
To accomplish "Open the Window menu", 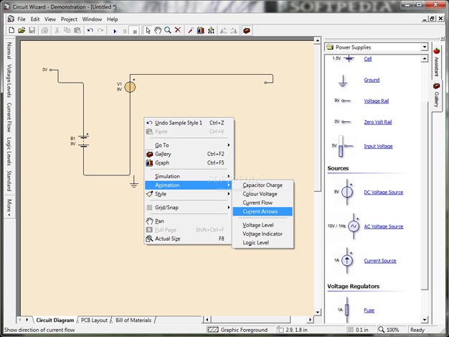I will pos(92,19).
